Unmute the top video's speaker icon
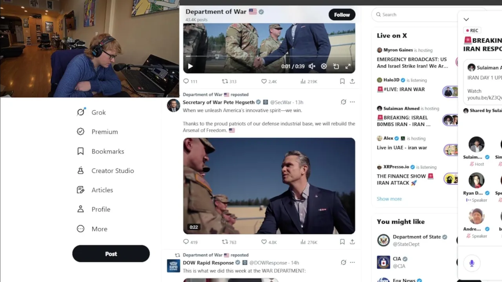 pyautogui.click(x=312, y=66)
